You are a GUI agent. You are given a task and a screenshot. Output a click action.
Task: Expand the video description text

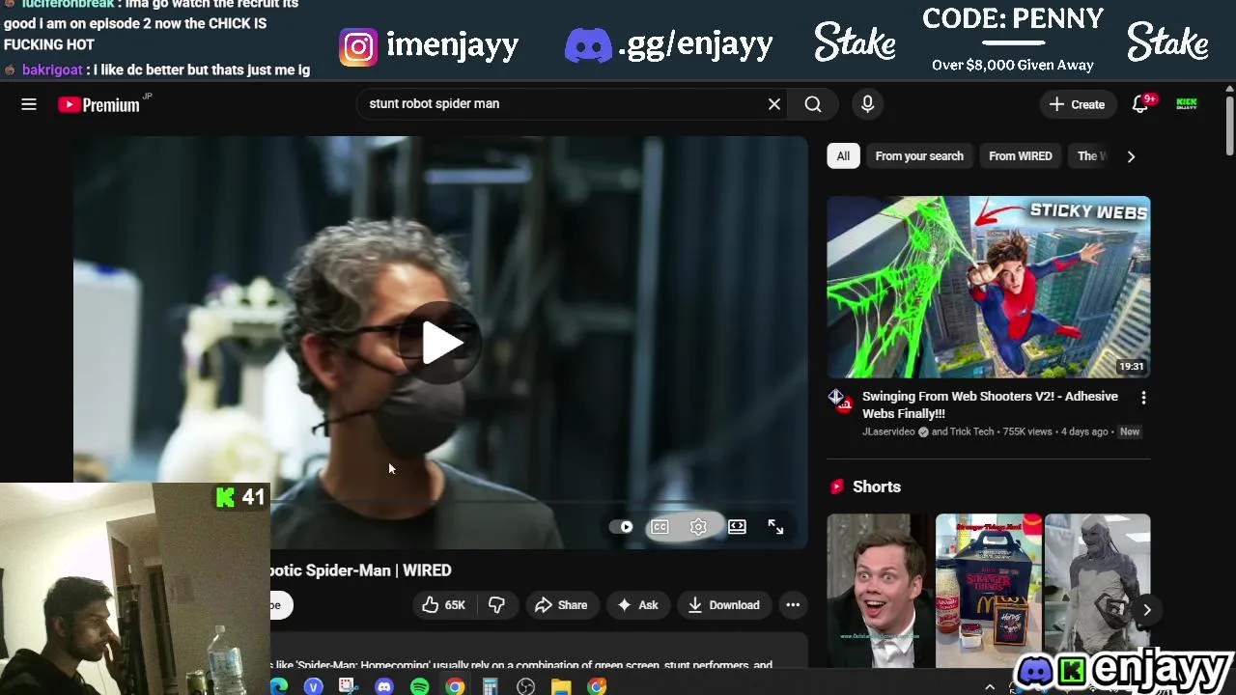point(523,664)
